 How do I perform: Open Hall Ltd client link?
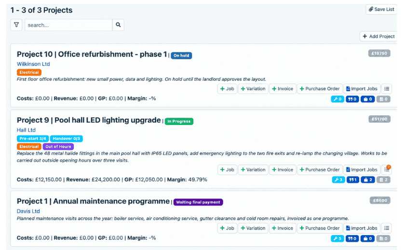click(x=26, y=130)
